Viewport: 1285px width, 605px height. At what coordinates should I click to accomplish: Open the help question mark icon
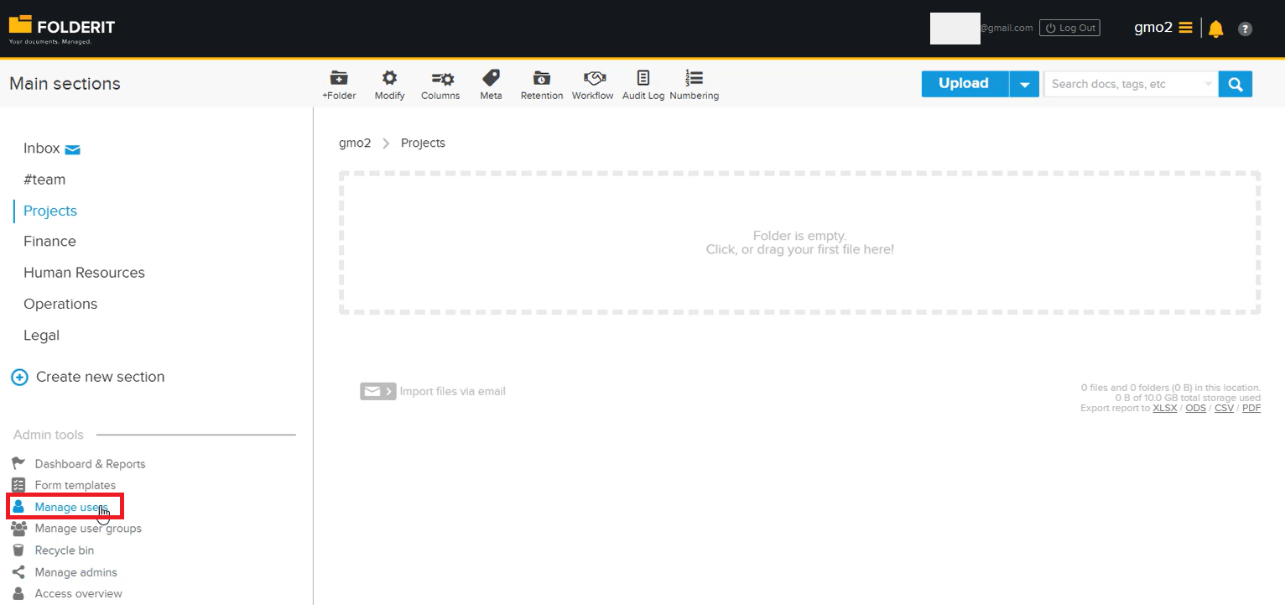(1246, 29)
